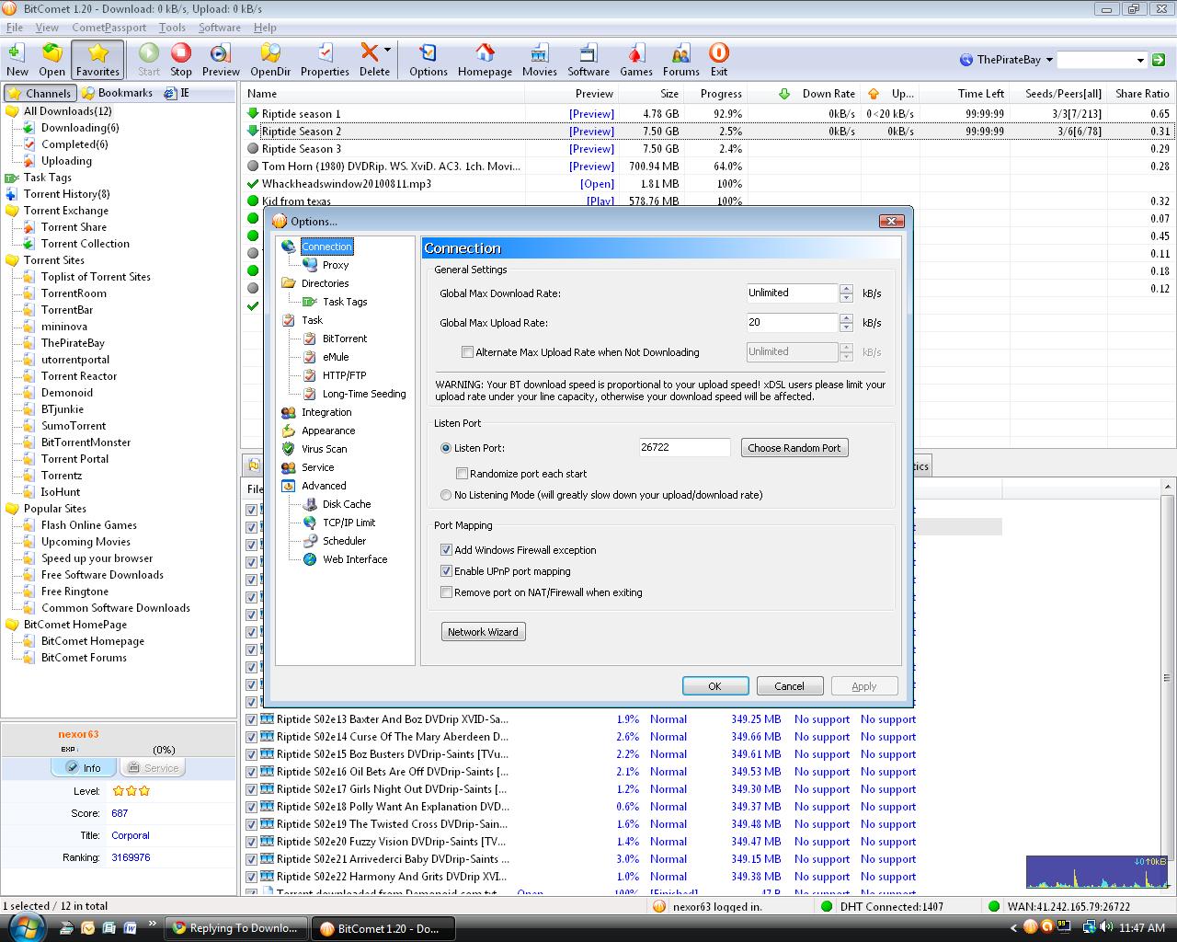
Task: Launch the Network Wizard
Action: (x=483, y=631)
